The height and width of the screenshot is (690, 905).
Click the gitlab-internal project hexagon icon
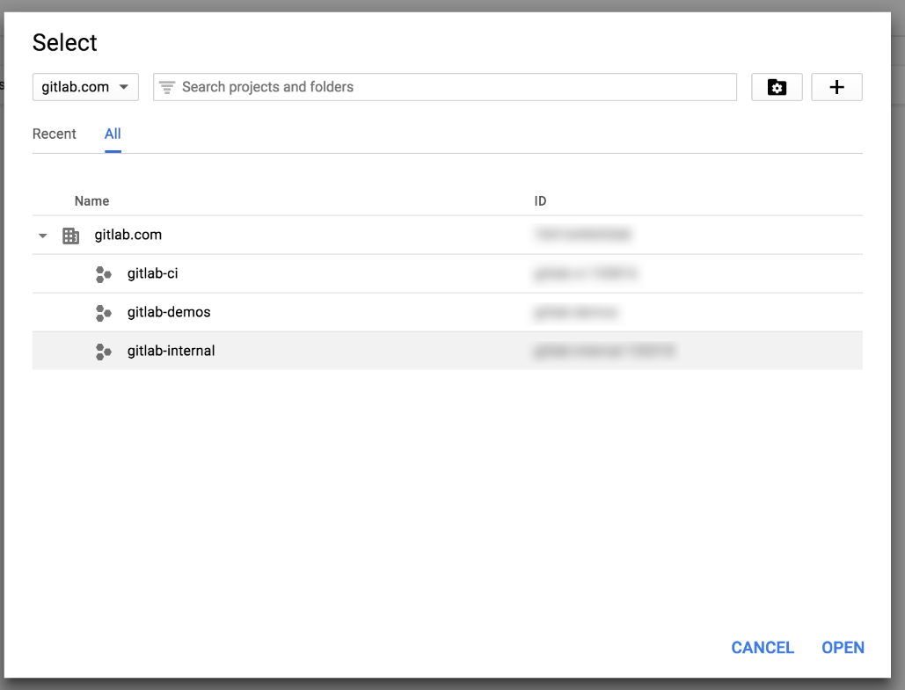[x=103, y=352]
